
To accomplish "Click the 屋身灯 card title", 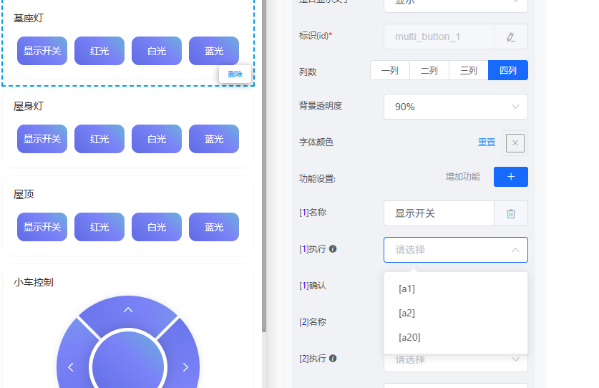I will tap(29, 106).
